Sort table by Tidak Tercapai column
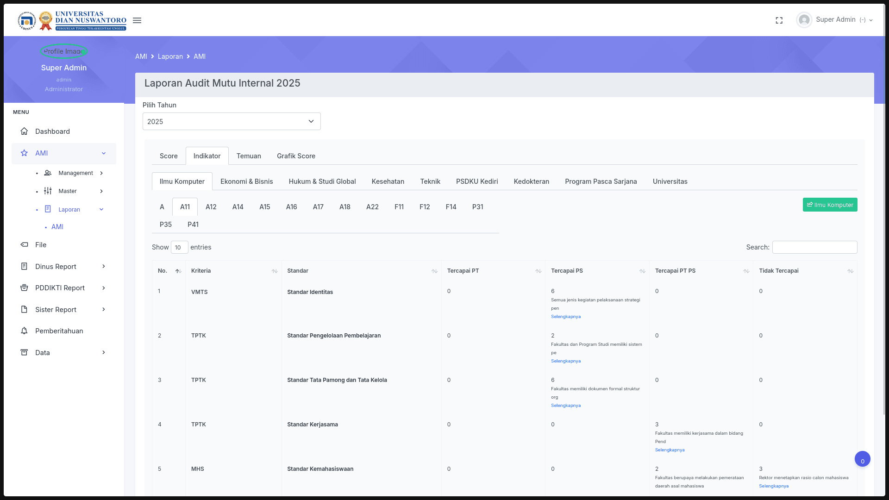The image size is (889, 500). point(851,271)
